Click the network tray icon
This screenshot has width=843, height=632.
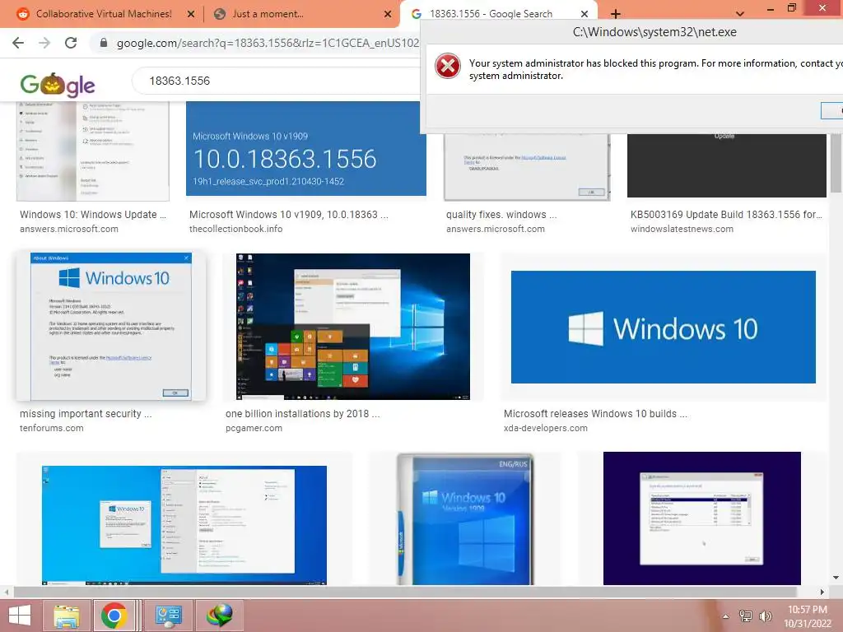[x=746, y=616]
